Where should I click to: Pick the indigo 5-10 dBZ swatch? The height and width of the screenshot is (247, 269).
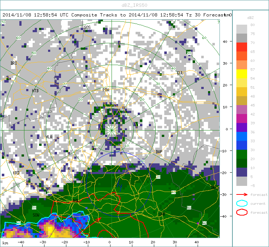point(241,172)
